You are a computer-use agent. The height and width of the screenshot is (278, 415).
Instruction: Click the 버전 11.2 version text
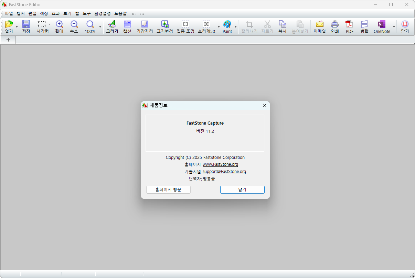point(205,131)
